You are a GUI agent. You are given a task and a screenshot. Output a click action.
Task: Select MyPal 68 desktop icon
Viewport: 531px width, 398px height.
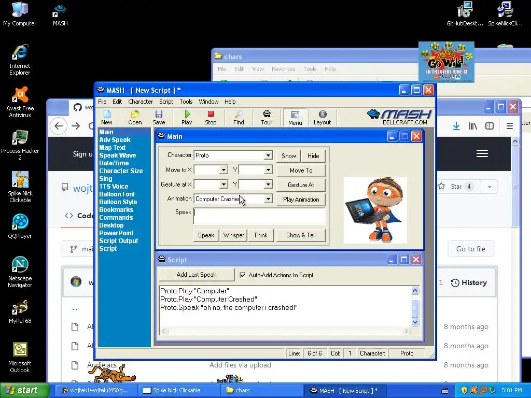pyautogui.click(x=20, y=311)
